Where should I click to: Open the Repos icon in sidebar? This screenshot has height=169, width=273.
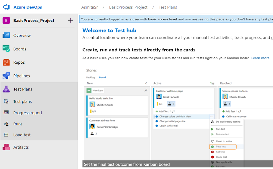pos(6,62)
